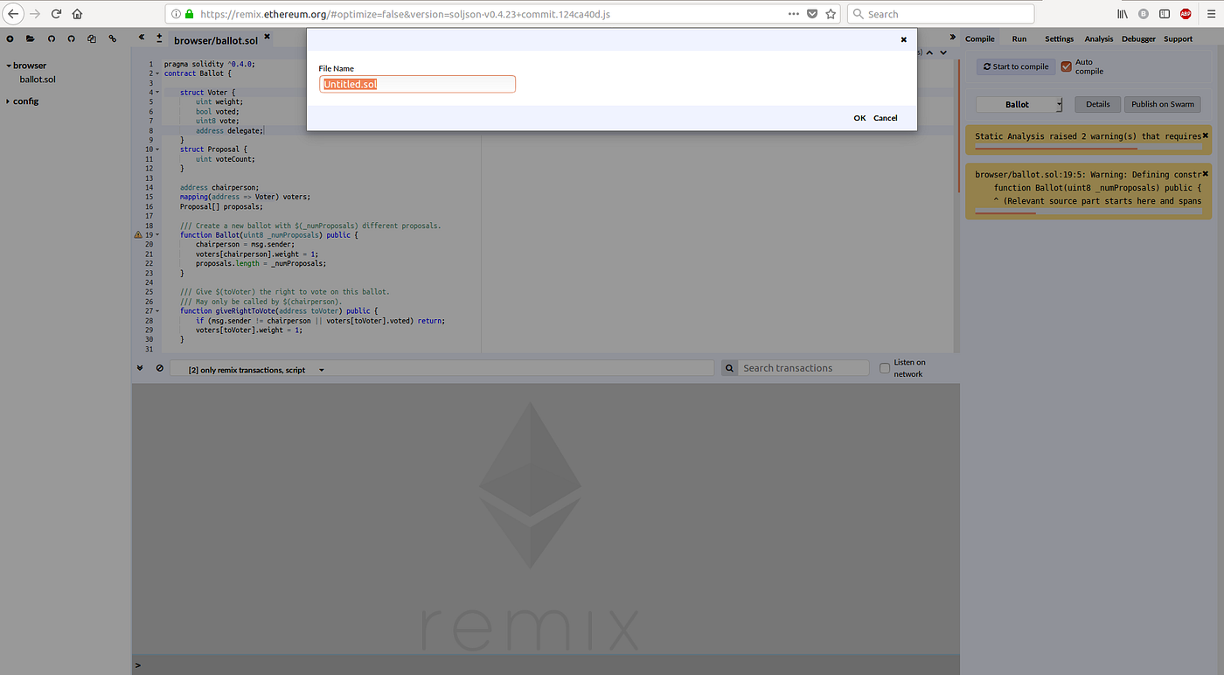
Task: Bookmark this page with the star icon
Action: pos(831,14)
